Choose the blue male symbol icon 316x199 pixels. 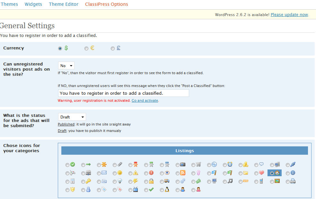tap(183, 181)
